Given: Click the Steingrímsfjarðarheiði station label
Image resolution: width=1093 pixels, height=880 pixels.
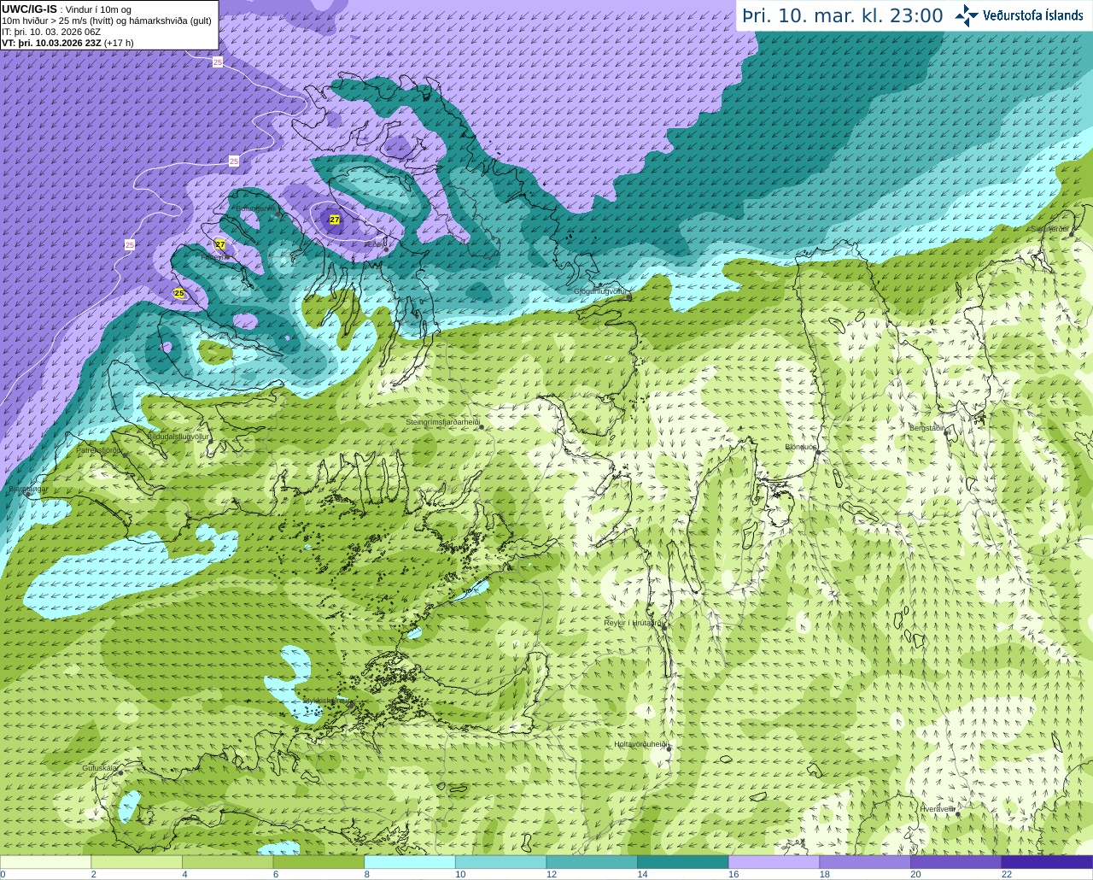Looking at the screenshot, I should click(x=442, y=422).
